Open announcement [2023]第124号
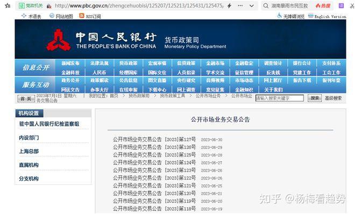Viewport: 355px width, 214px height. 154,162
